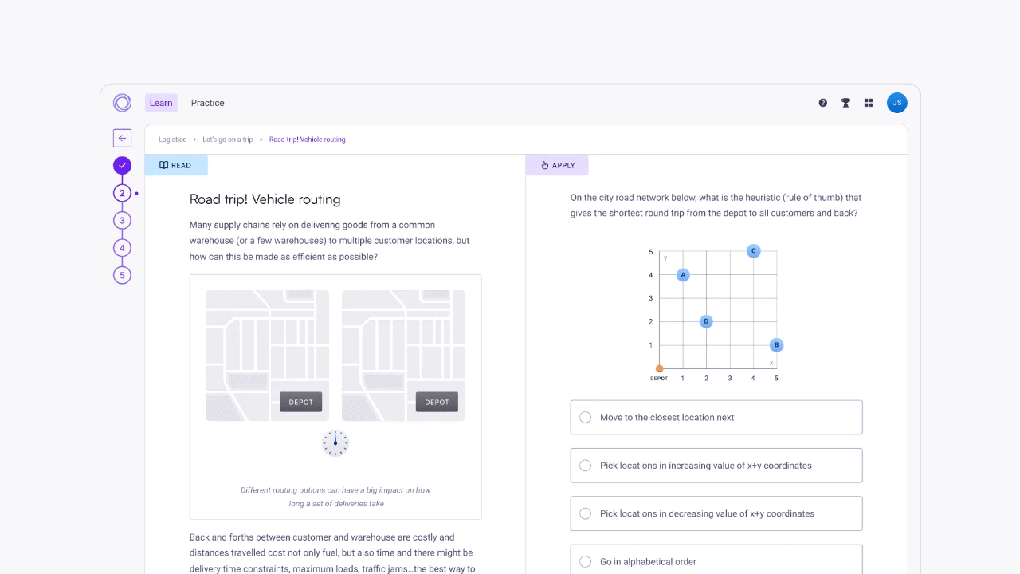Screen dimensions: 1020x574
Task: Go to lesson step 5
Action: (x=122, y=275)
